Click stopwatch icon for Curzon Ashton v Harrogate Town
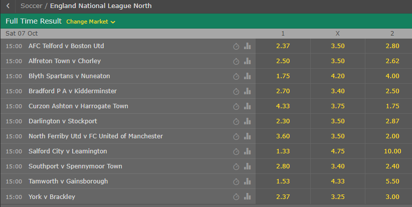The width and height of the screenshot is (412, 207). click(x=237, y=106)
